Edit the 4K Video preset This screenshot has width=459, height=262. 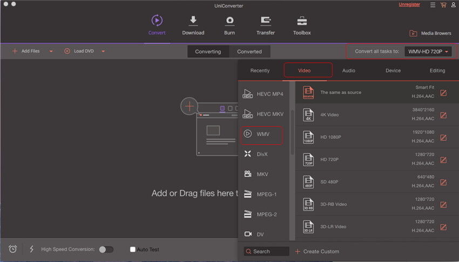[x=443, y=116]
